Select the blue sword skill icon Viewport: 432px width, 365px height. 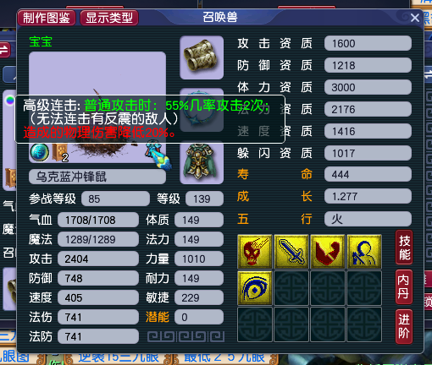291,252
